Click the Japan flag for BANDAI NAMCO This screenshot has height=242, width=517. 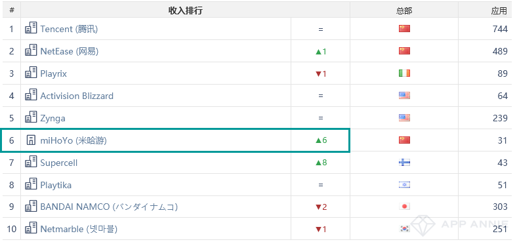point(404,207)
